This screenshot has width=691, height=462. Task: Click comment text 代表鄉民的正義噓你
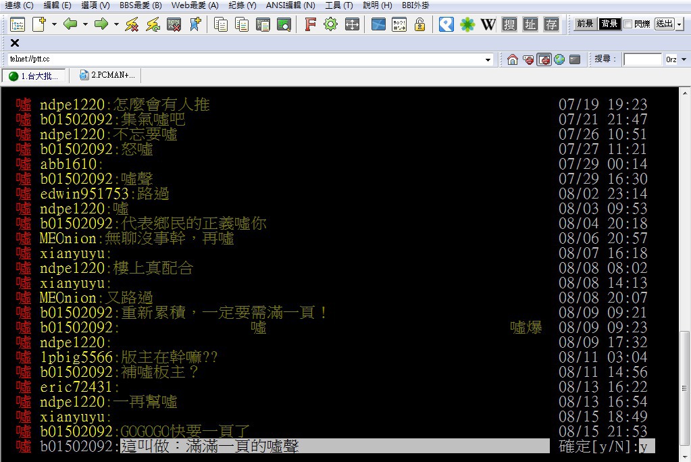pyautogui.click(x=193, y=224)
